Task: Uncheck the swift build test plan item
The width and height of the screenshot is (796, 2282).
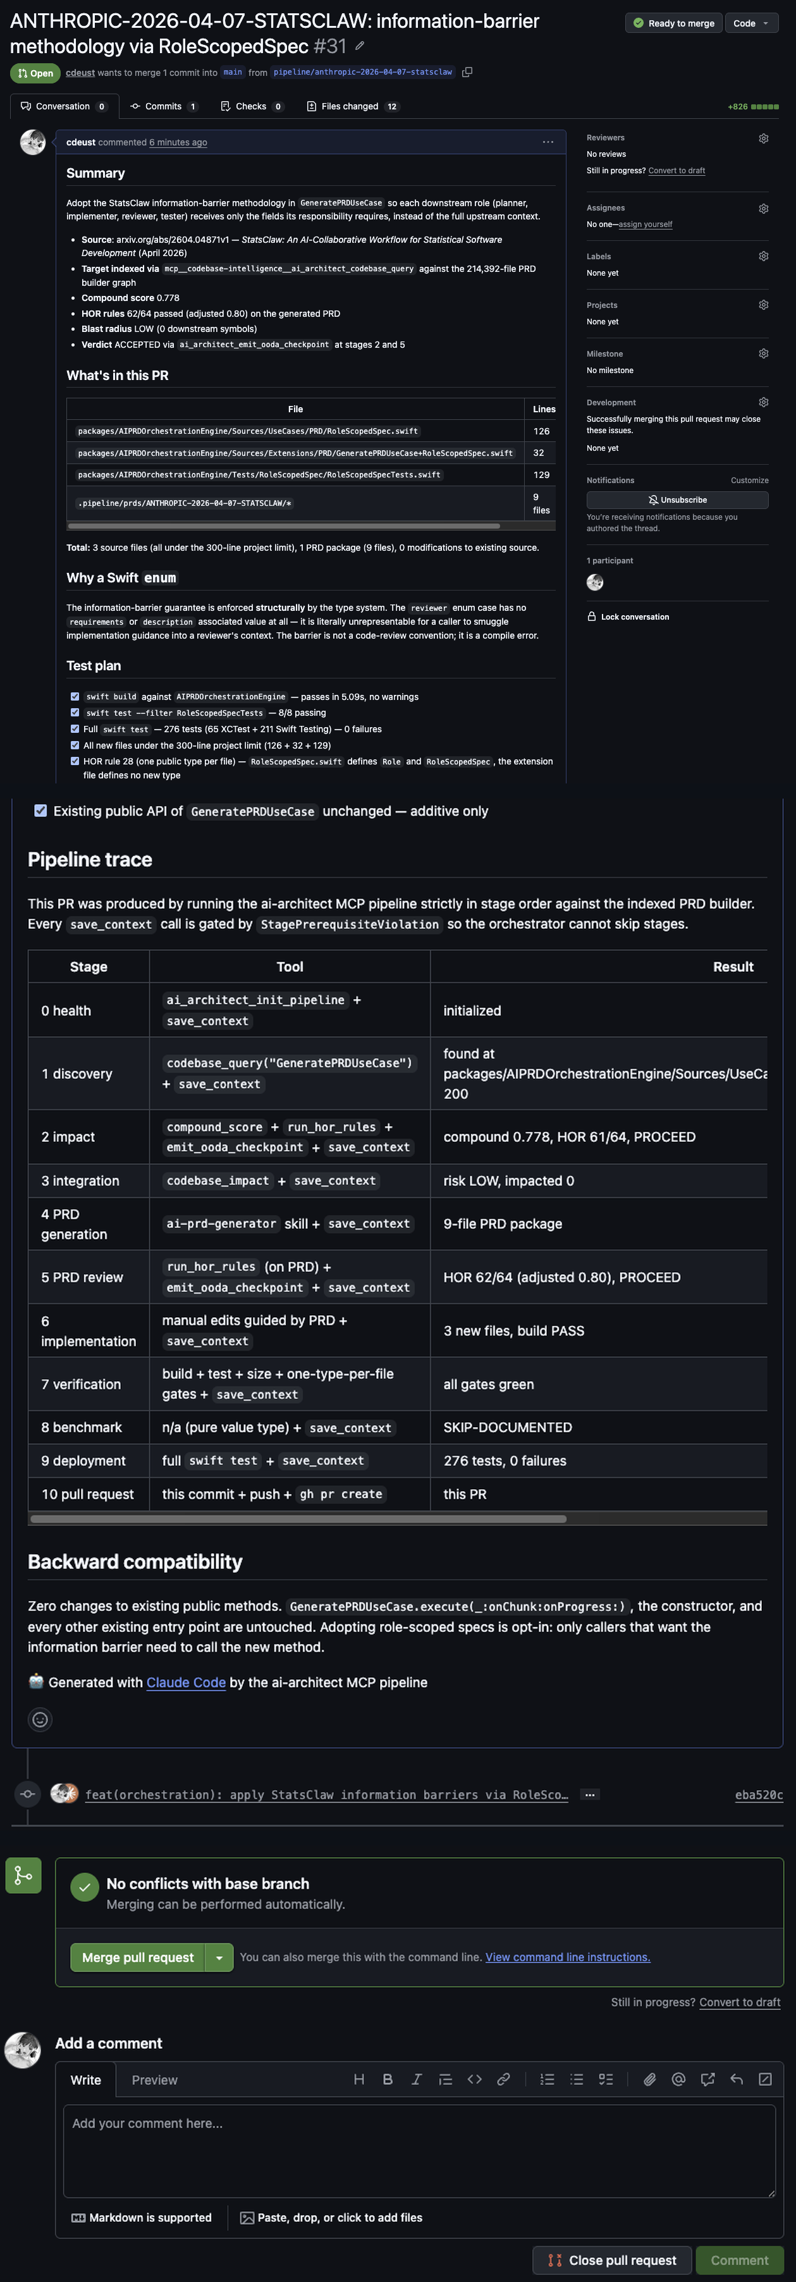Action: click(x=75, y=696)
